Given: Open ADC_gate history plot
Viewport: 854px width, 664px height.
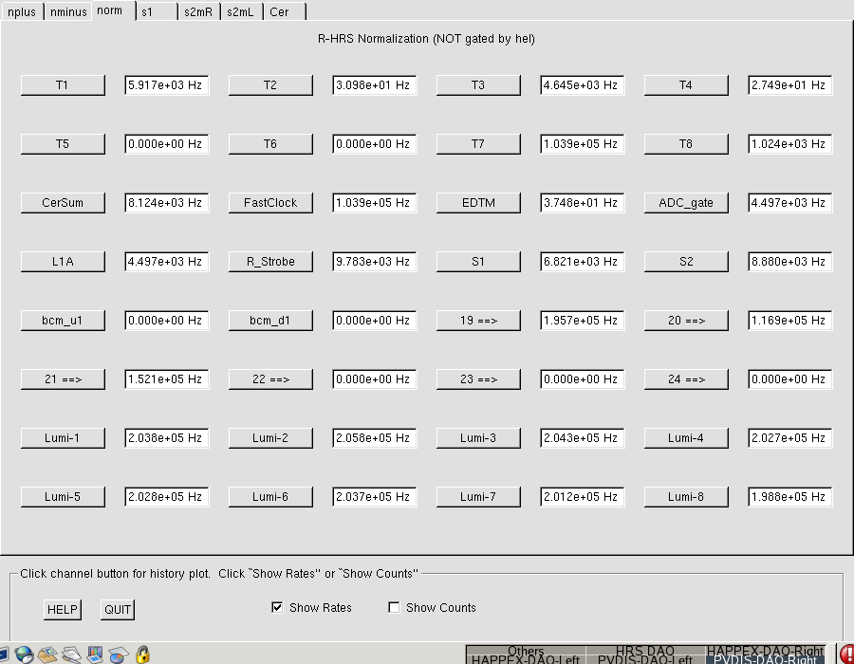Looking at the screenshot, I should tap(686, 202).
